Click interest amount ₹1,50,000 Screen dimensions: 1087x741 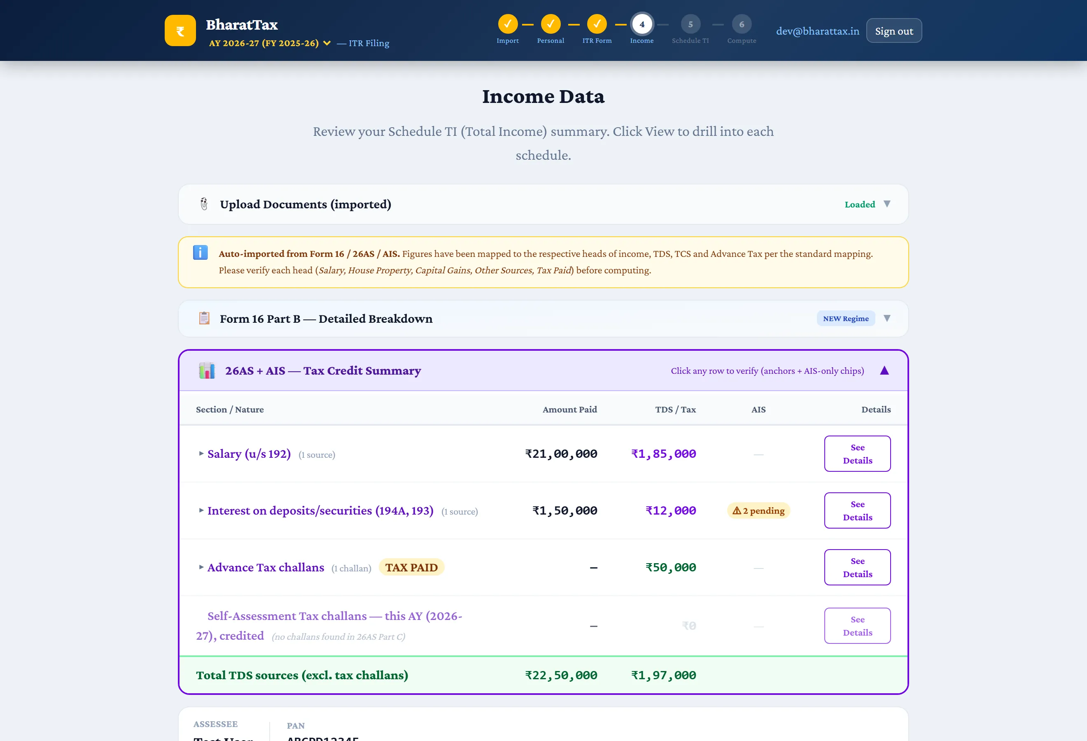564,510
